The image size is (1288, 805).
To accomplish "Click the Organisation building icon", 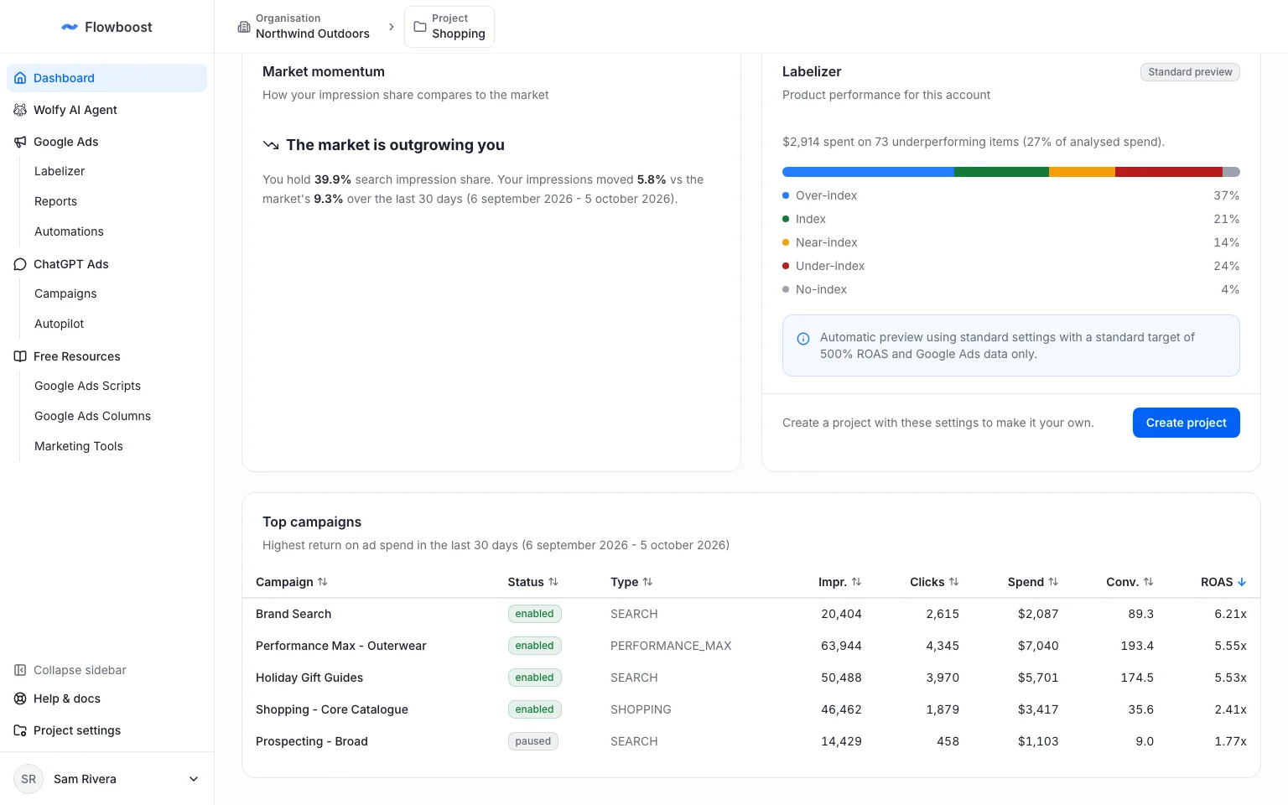I will coord(244,27).
